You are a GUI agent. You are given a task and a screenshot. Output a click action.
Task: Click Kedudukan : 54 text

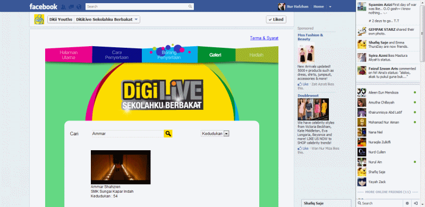104,196
